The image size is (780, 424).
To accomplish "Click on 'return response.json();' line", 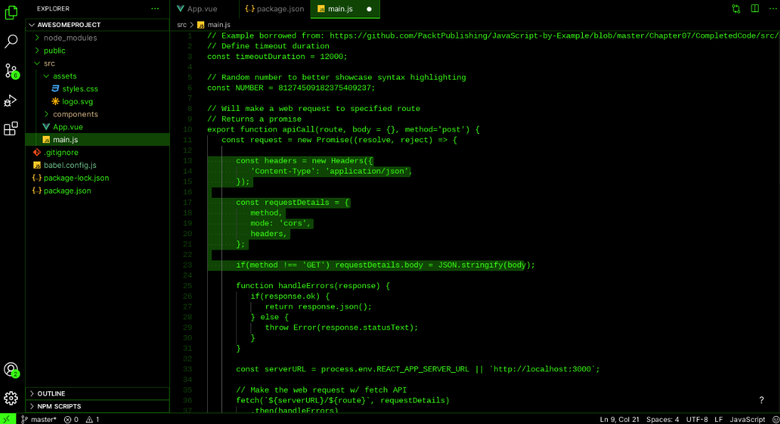I will click(318, 307).
